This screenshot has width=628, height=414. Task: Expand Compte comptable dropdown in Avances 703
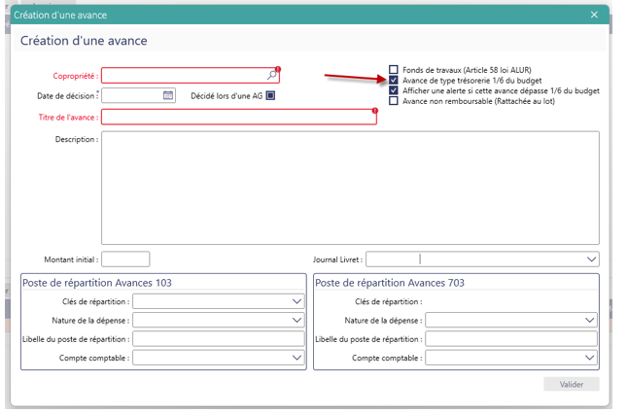click(591, 358)
